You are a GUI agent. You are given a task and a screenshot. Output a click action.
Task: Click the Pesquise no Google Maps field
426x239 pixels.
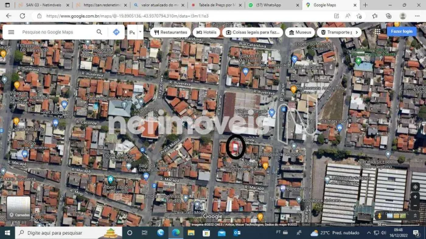(x=57, y=32)
